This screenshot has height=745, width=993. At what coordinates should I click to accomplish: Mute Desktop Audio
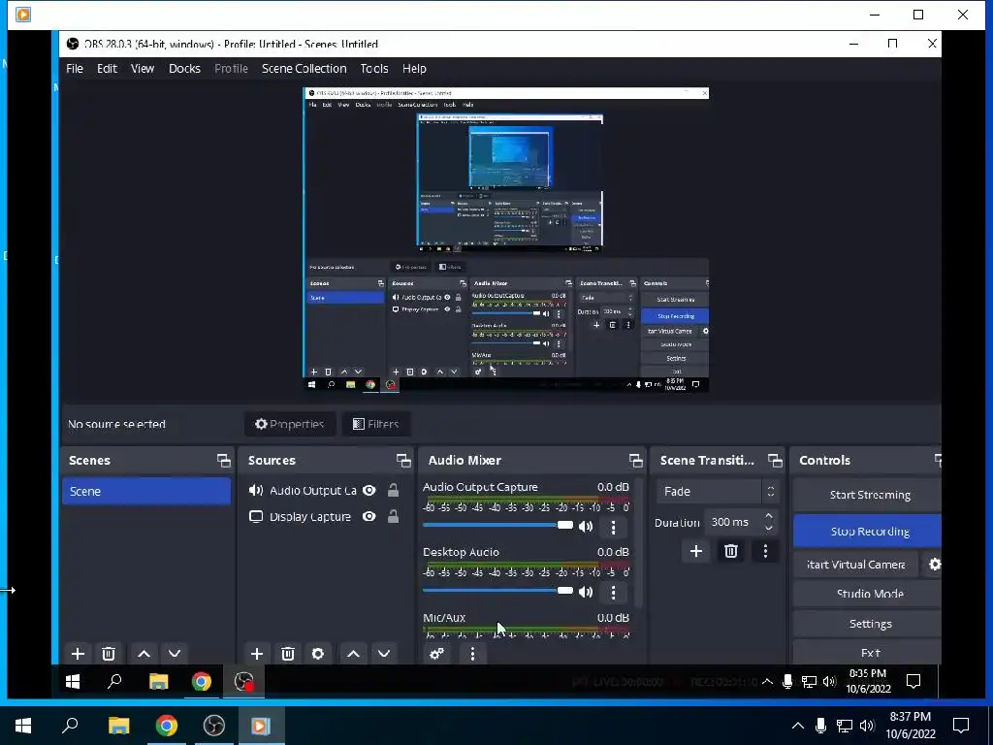coord(586,592)
